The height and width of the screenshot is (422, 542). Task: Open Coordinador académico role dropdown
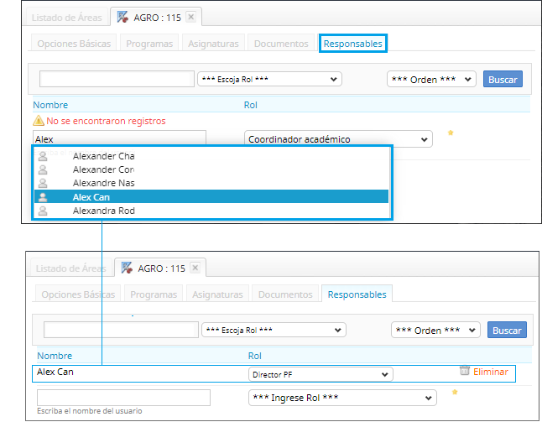[x=338, y=139]
